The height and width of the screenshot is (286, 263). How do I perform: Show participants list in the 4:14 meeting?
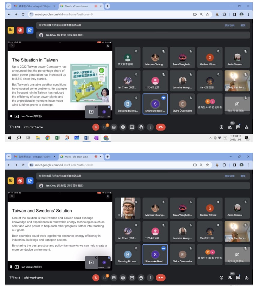230,278
